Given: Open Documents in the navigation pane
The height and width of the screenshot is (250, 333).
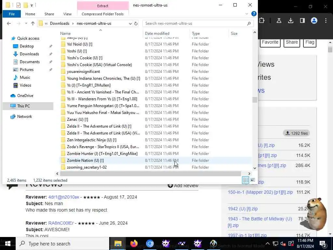Looking at the screenshot, I should [x=30, y=62].
